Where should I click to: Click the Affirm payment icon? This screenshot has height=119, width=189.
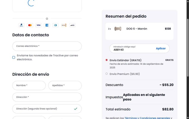[72, 25]
